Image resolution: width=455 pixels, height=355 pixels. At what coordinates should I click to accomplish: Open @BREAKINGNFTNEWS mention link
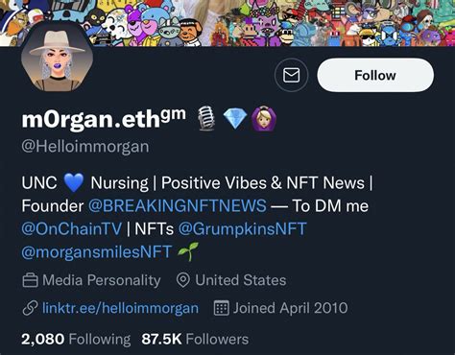coord(177,205)
